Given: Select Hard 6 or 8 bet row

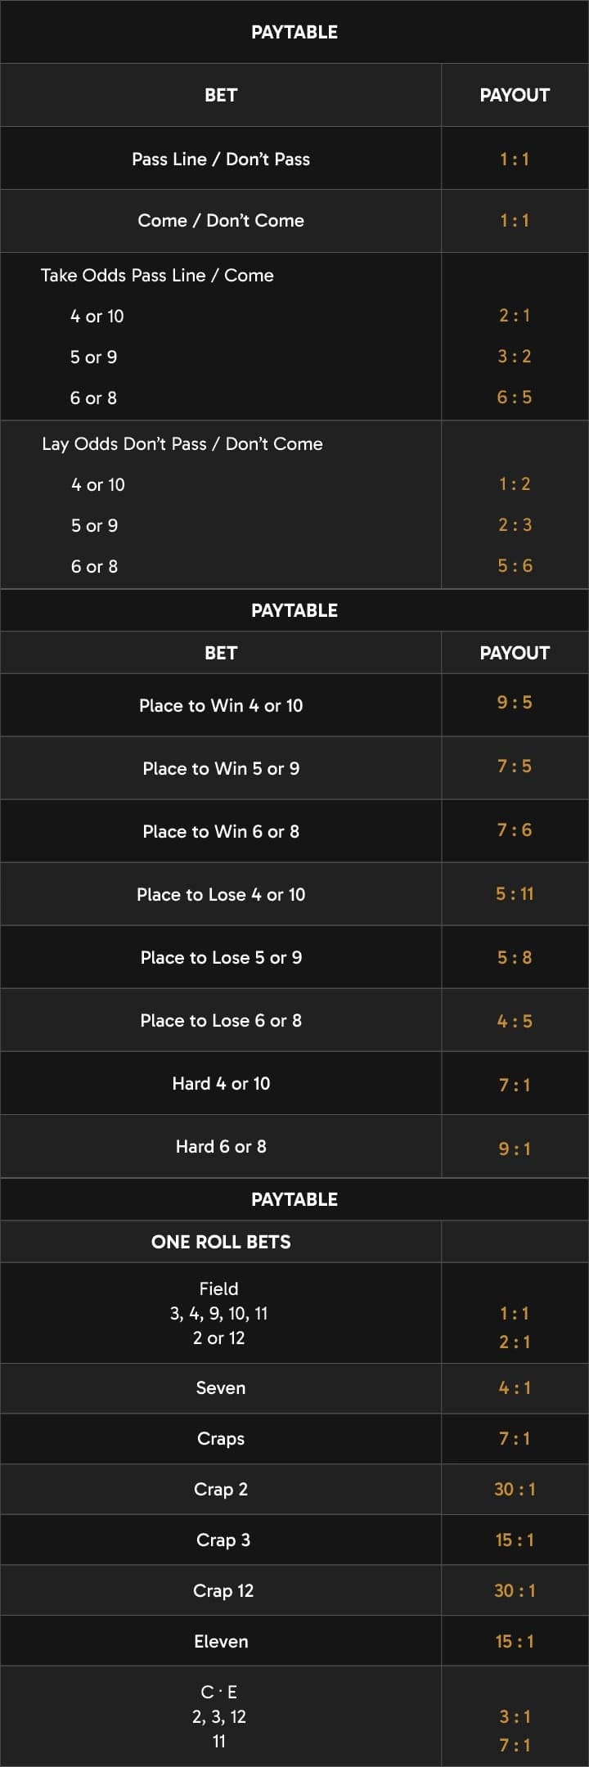Looking at the screenshot, I should (294, 1146).
